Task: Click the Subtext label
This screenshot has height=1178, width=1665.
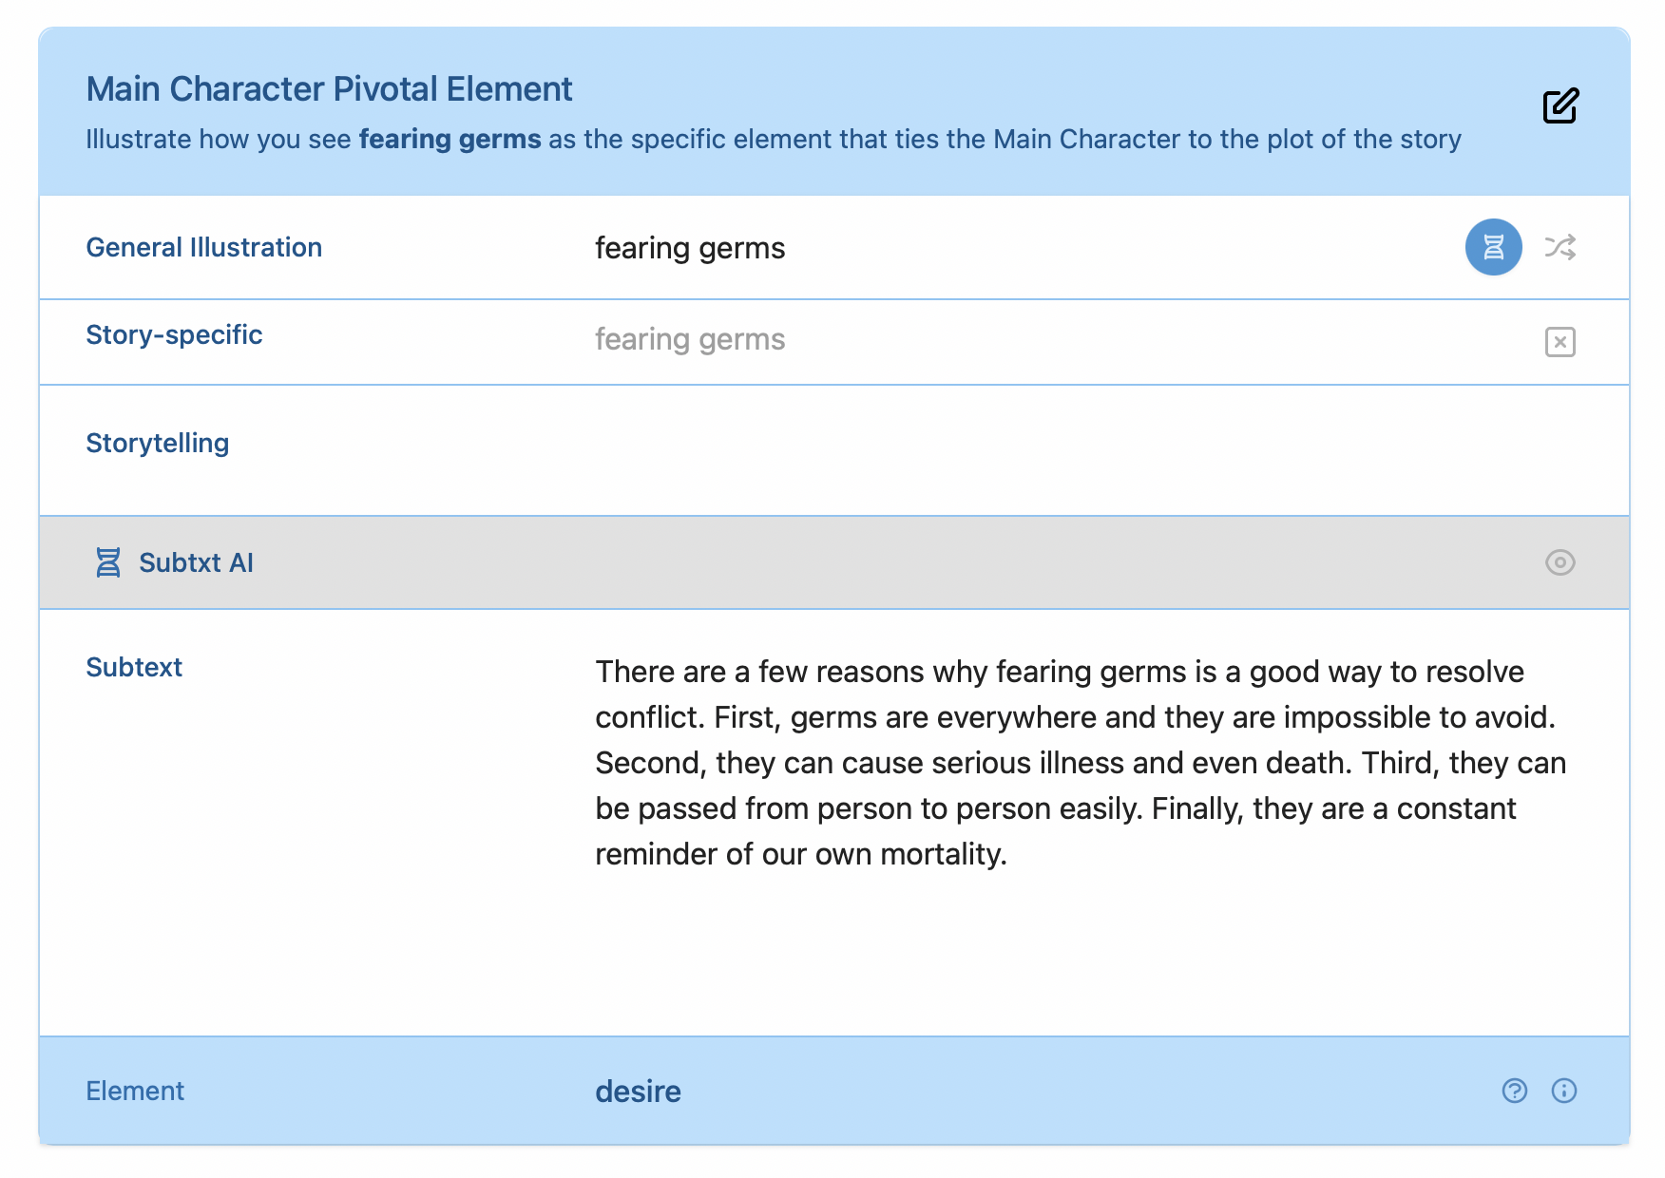Action: coord(134,668)
